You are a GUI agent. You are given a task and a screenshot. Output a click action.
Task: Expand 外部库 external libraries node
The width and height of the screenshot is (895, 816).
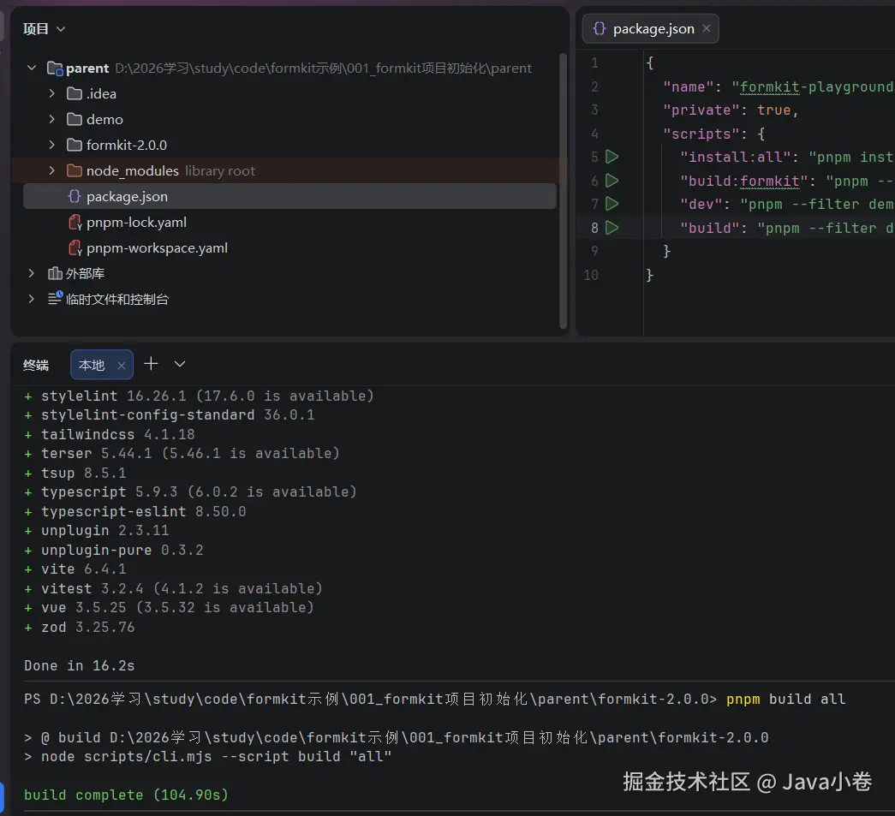pos(32,273)
